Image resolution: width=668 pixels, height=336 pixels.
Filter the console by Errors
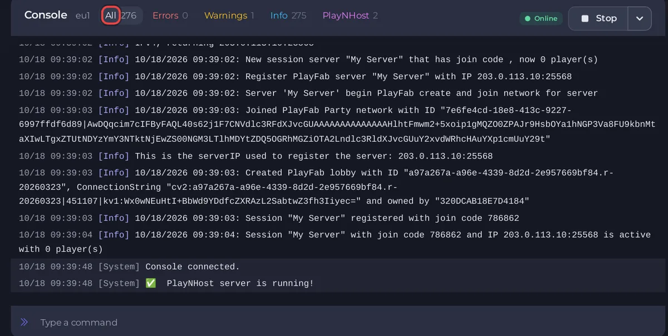(170, 16)
